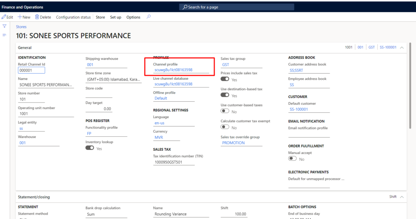Open the Store menu tab
Viewport: 416px width, 219px height.
pyautogui.click(x=100, y=17)
